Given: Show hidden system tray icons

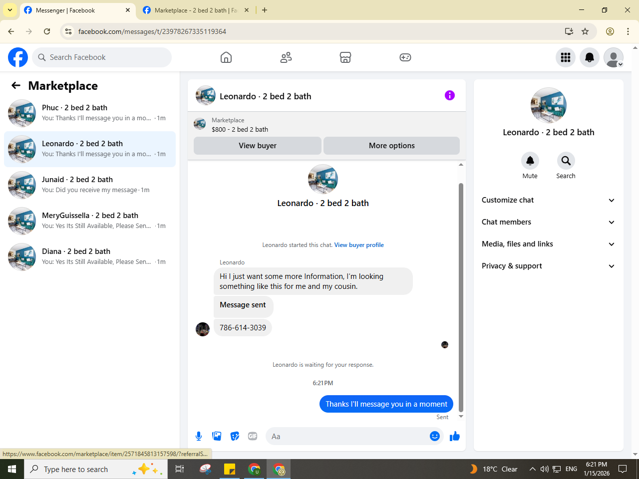Looking at the screenshot, I should coord(532,469).
